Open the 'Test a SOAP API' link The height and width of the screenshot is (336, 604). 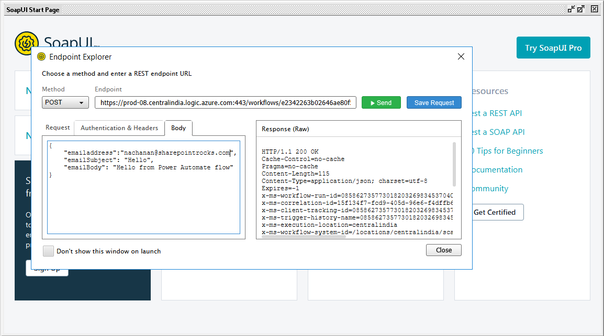[498, 132]
